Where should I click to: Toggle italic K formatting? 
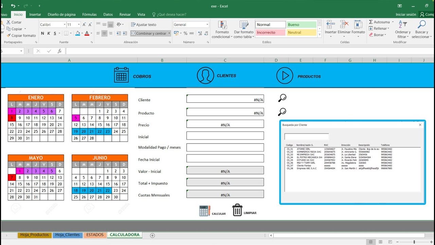[49, 33]
